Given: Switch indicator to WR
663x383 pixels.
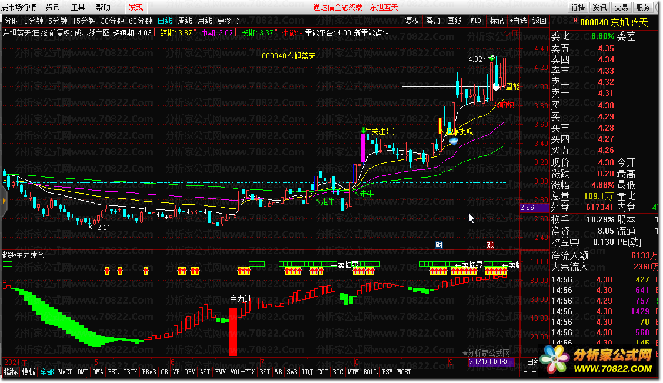Looking at the screenshot, I should tap(279, 372).
